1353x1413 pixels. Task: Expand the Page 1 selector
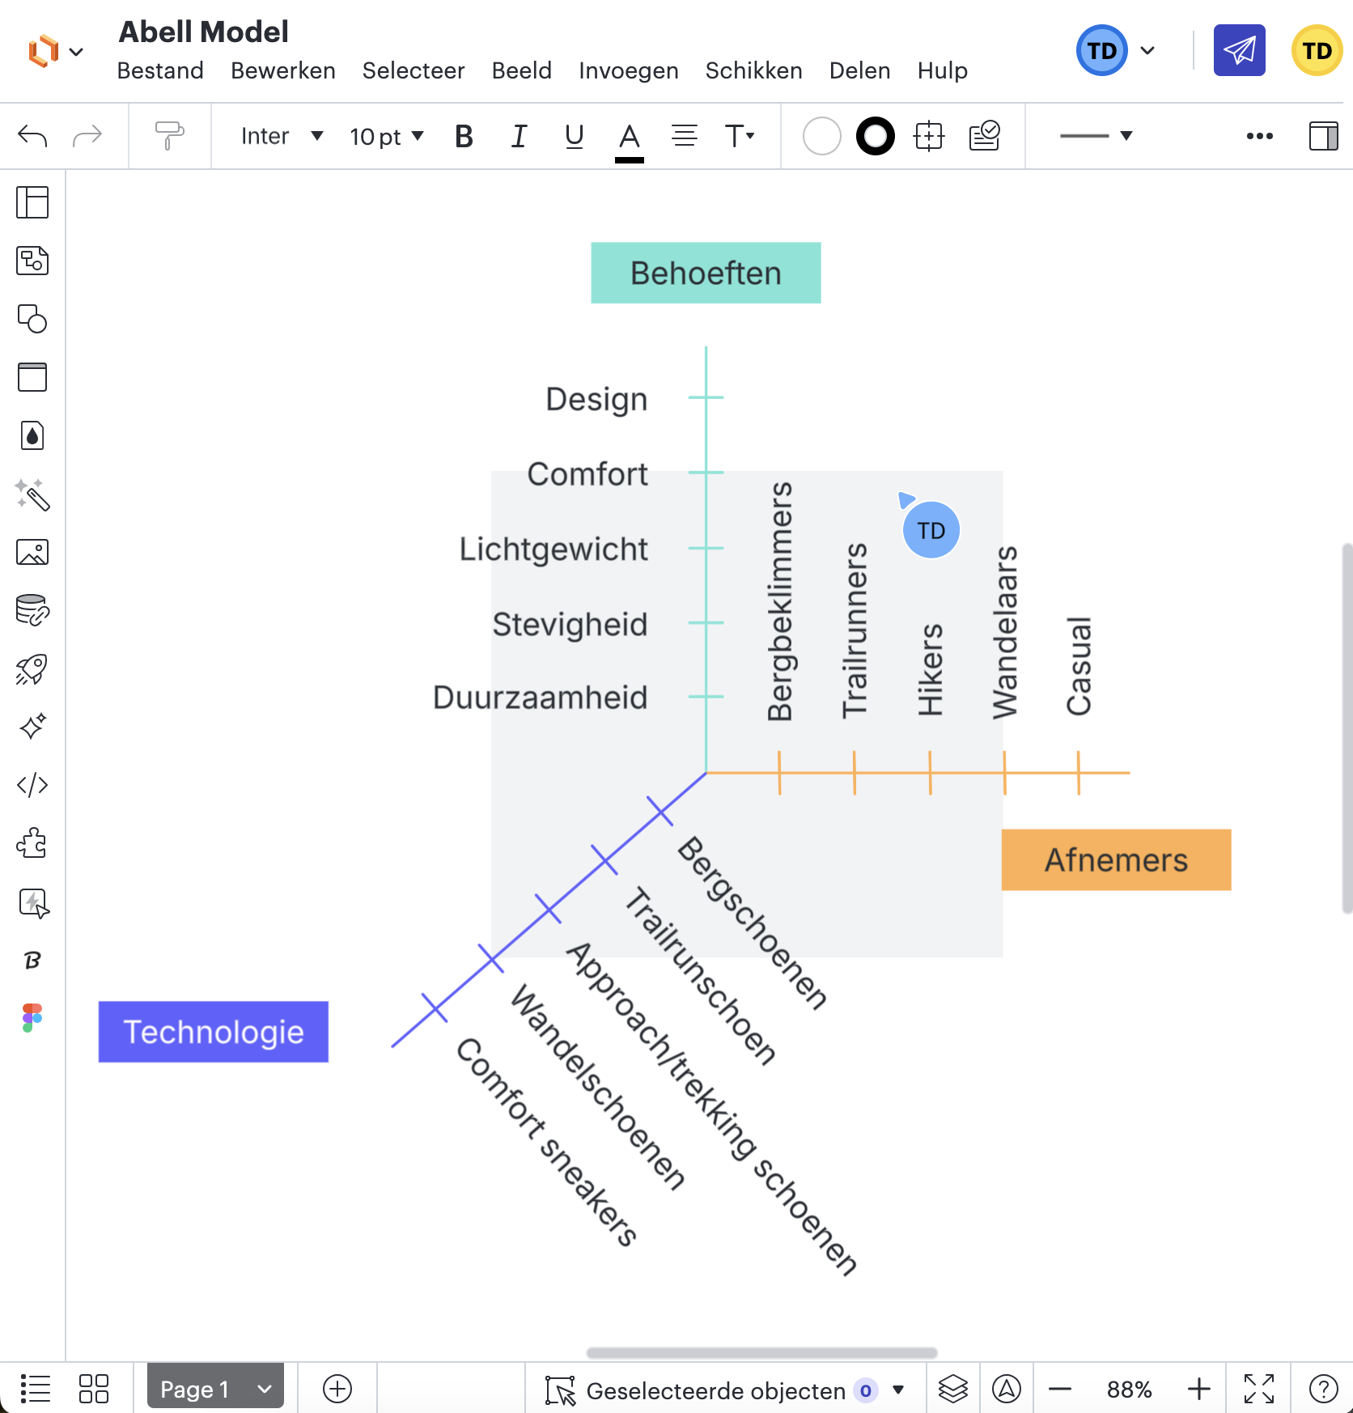(x=215, y=1390)
